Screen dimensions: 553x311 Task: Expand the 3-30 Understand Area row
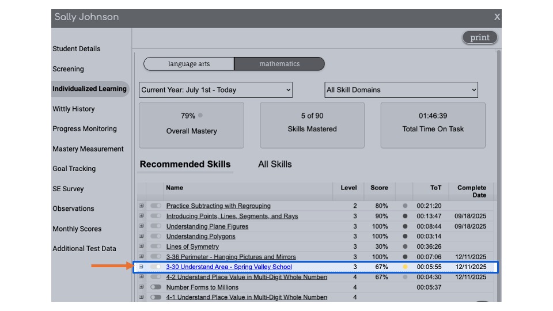[141, 267]
